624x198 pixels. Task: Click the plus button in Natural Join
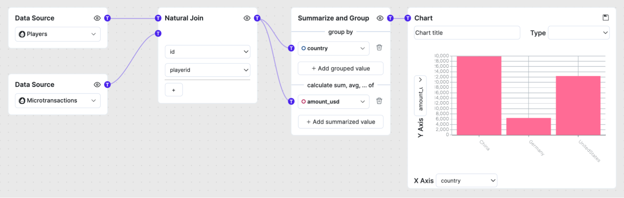(x=174, y=90)
